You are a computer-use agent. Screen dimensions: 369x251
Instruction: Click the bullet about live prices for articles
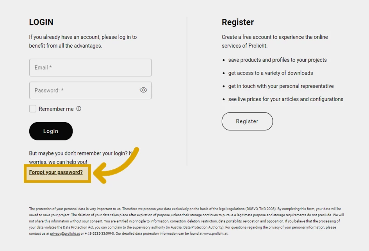point(286,99)
